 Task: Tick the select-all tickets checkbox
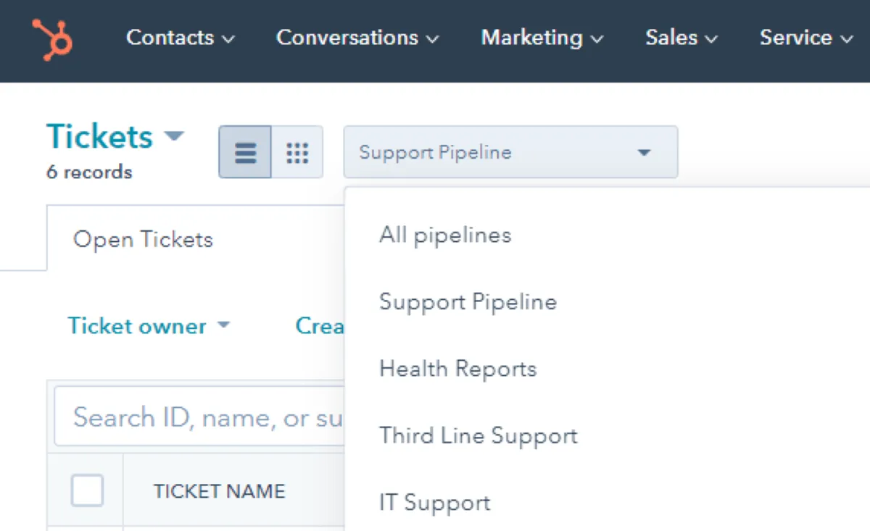coord(87,490)
